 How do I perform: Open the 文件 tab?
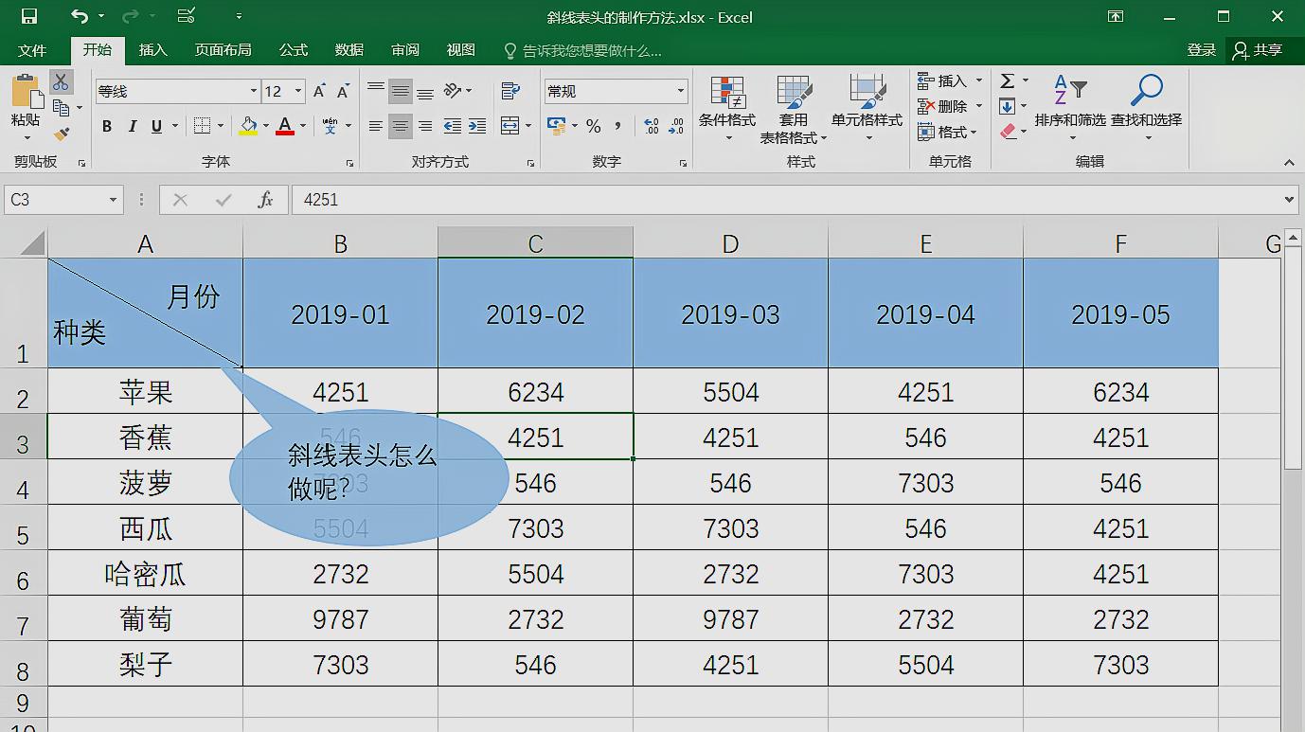32,50
